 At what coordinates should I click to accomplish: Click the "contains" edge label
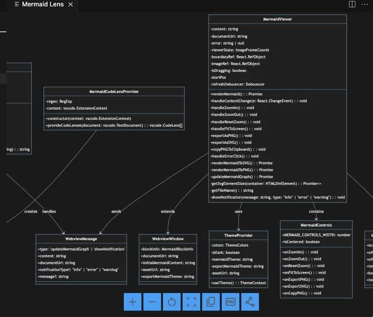(x=316, y=211)
